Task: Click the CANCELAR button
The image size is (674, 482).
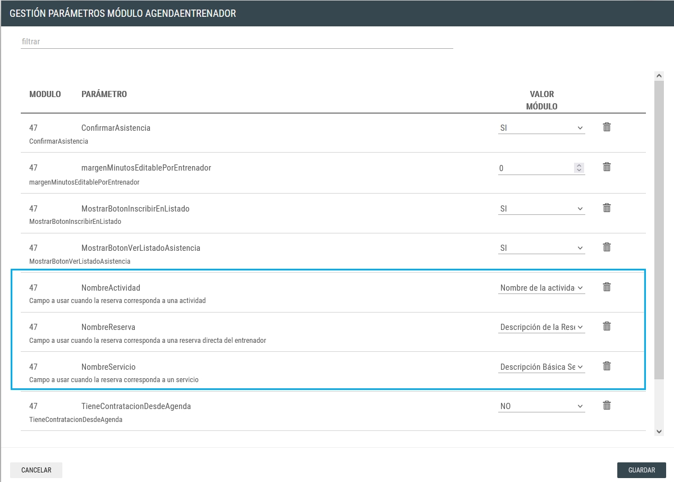Action: point(36,470)
